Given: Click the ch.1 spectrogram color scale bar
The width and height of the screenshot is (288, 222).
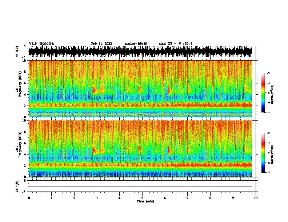Looking at the screenshot, I should (263, 93).
